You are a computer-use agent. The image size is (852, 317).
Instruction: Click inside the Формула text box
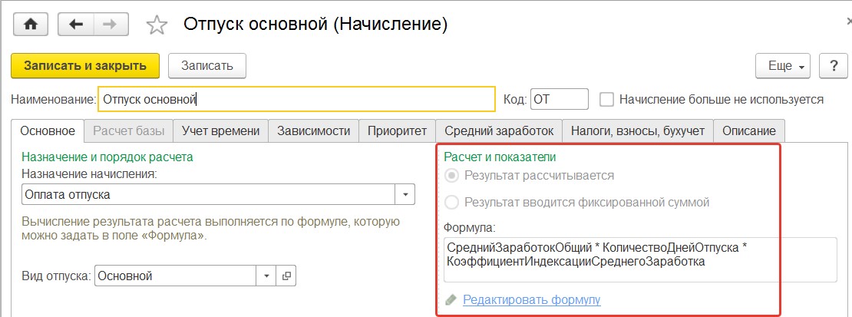coord(640,259)
